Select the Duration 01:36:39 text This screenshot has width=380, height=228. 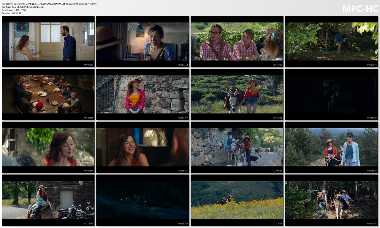click(12, 13)
